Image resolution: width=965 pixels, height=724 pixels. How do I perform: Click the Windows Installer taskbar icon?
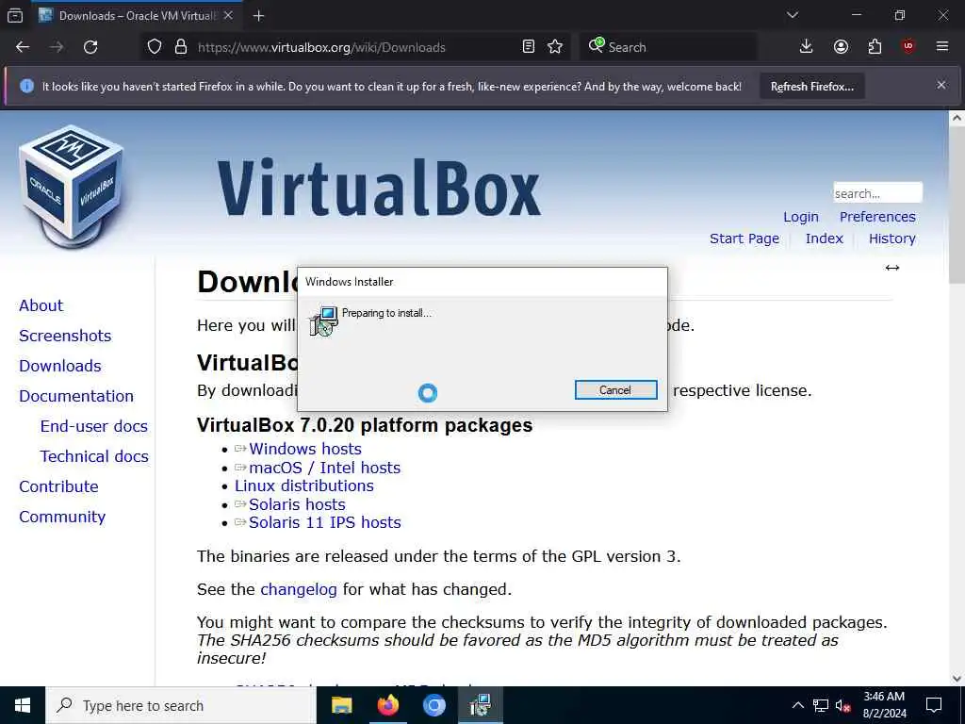click(x=480, y=705)
